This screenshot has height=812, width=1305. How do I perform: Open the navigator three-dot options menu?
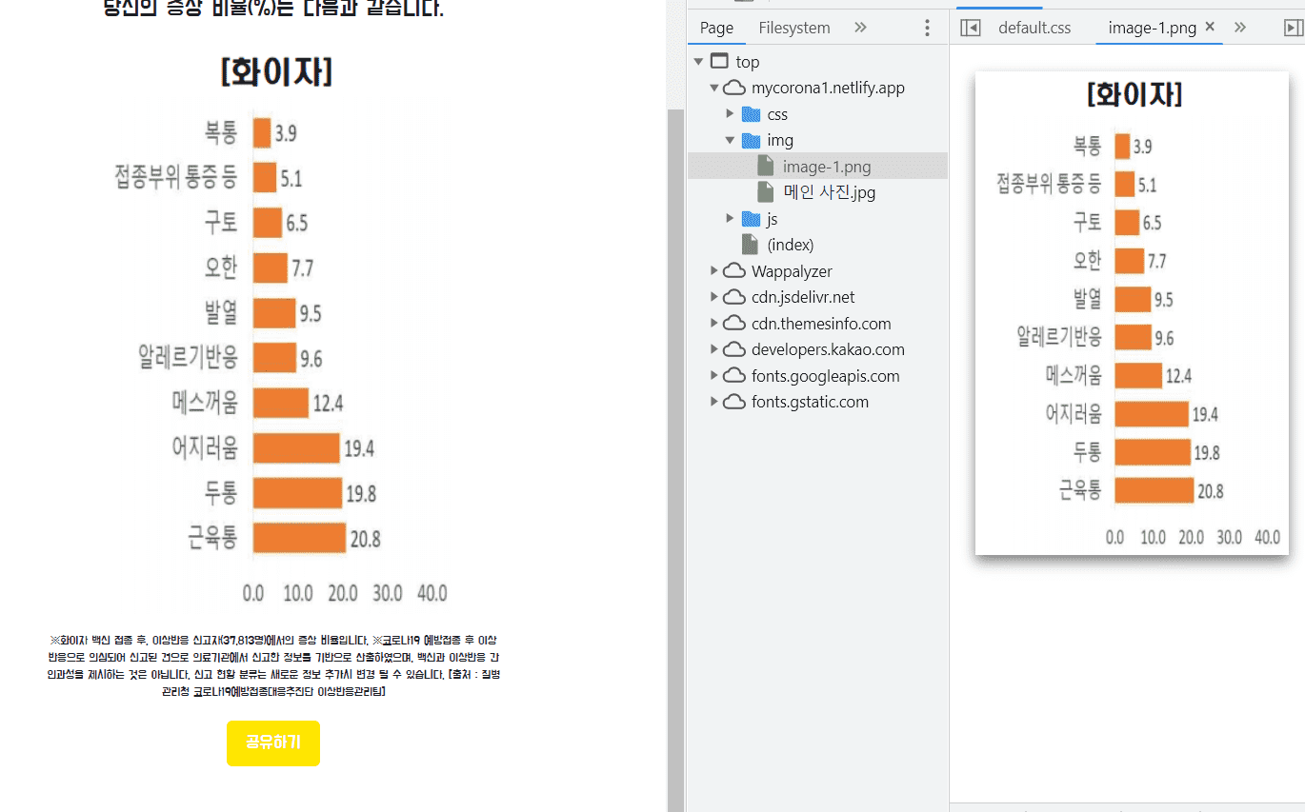click(927, 28)
